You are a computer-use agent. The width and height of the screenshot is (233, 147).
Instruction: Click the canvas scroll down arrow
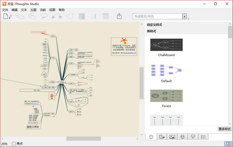(x=141, y=134)
